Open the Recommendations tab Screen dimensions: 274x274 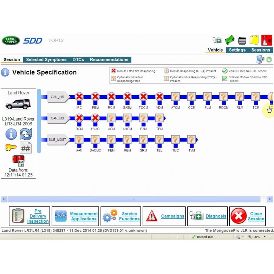click(109, 60)
